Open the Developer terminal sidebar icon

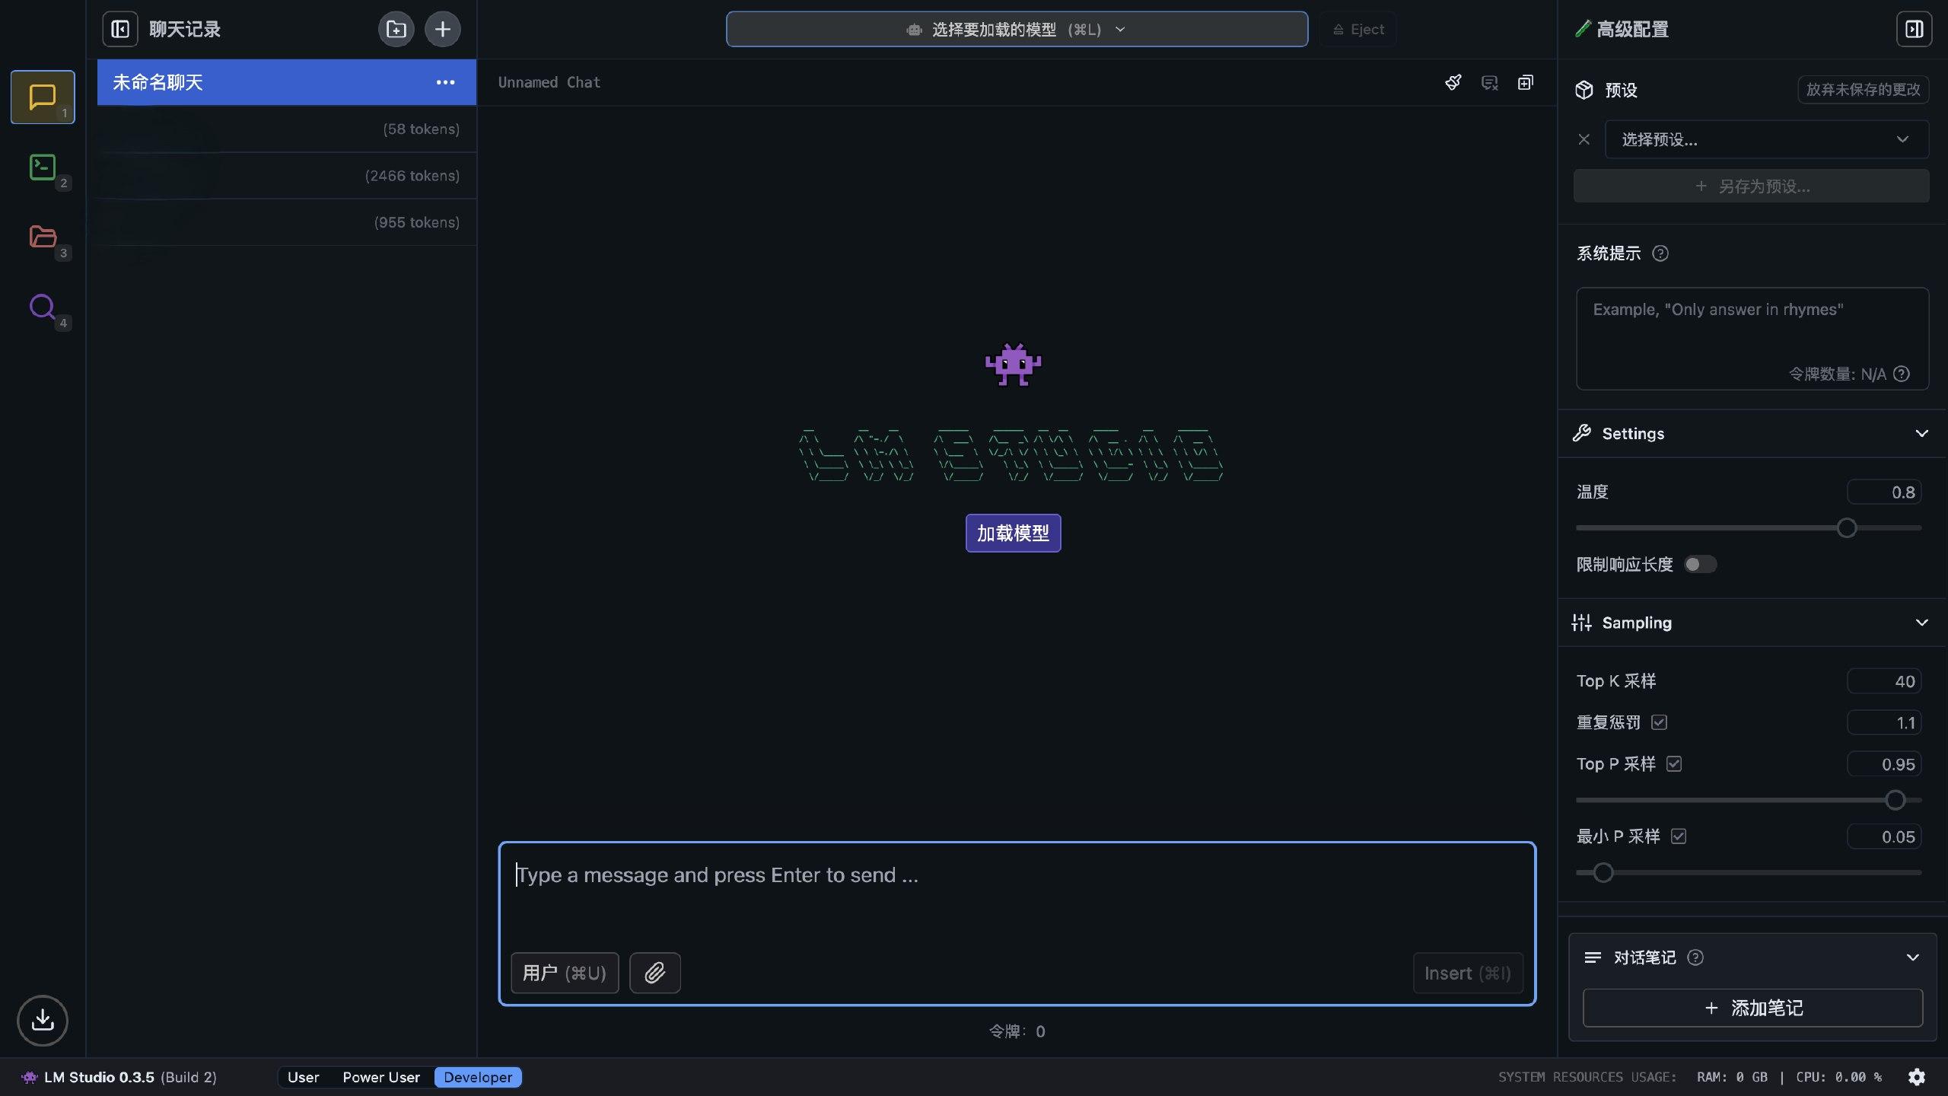43,167
